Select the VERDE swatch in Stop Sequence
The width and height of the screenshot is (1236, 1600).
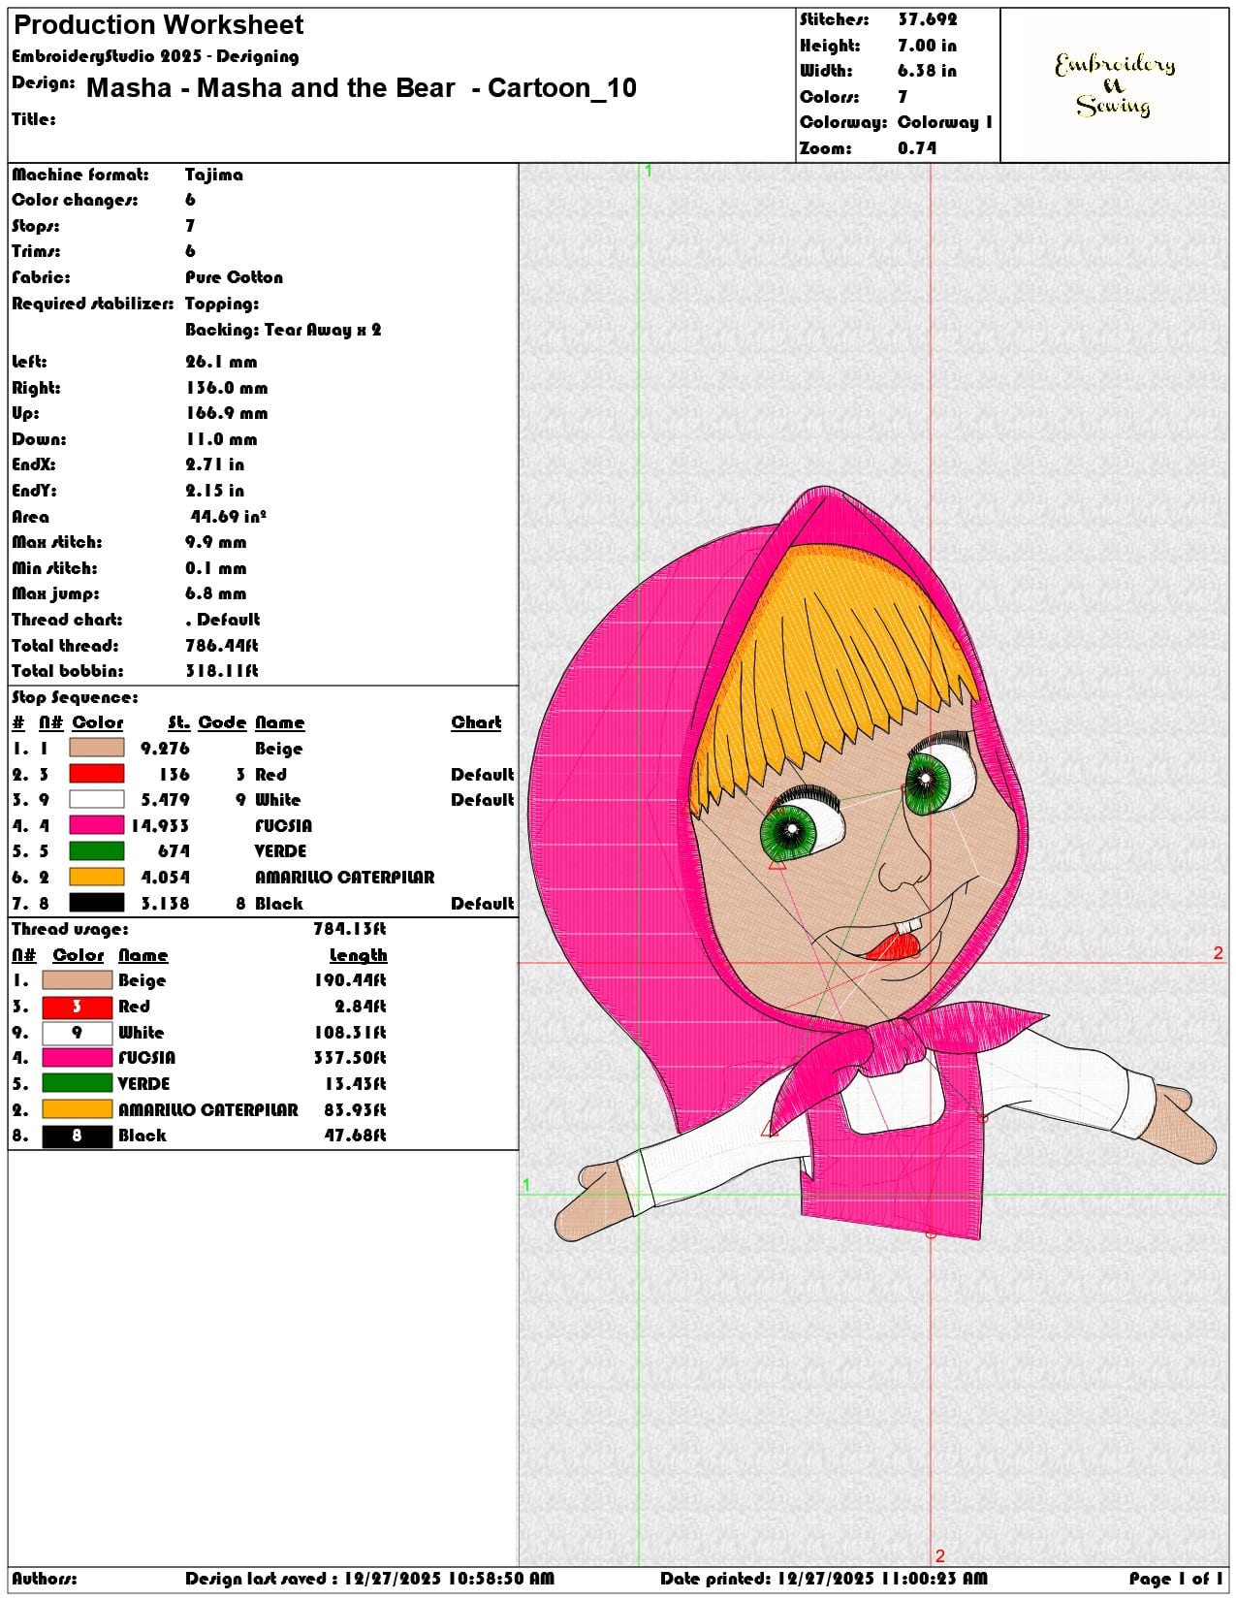(96, 850)
